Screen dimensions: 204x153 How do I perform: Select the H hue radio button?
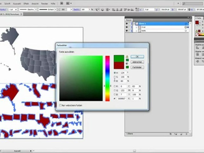click(x=115, y=73)
